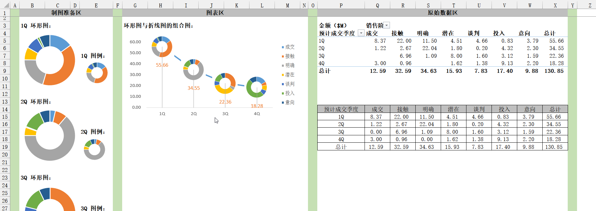Click the 意向 legend entry in the chart

click(x=288, y=103)
